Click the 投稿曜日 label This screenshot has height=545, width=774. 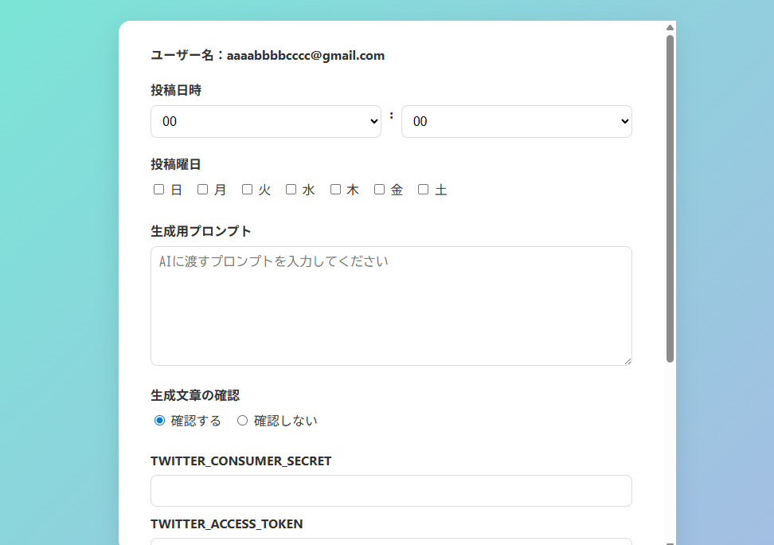coord(176,165)
